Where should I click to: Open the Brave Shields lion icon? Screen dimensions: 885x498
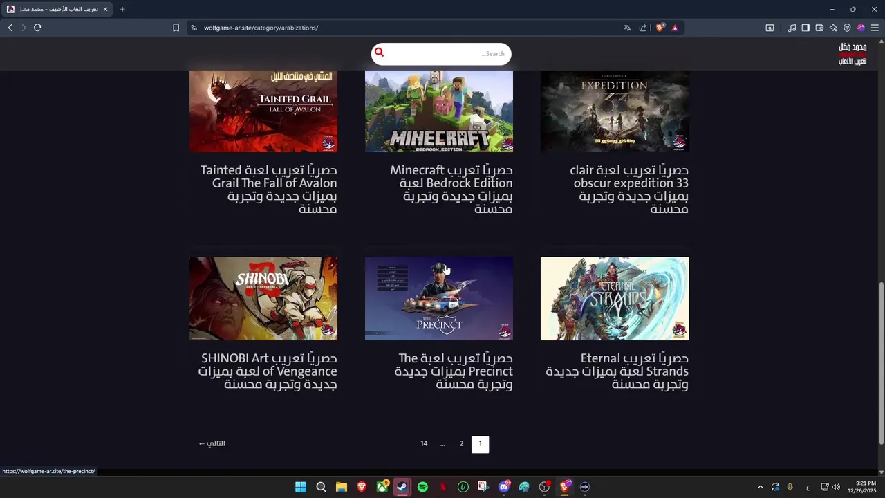coord(660,28)
